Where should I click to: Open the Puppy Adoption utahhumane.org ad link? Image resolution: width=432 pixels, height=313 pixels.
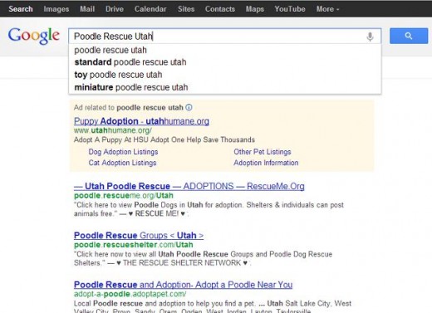[x=141, y=121]
